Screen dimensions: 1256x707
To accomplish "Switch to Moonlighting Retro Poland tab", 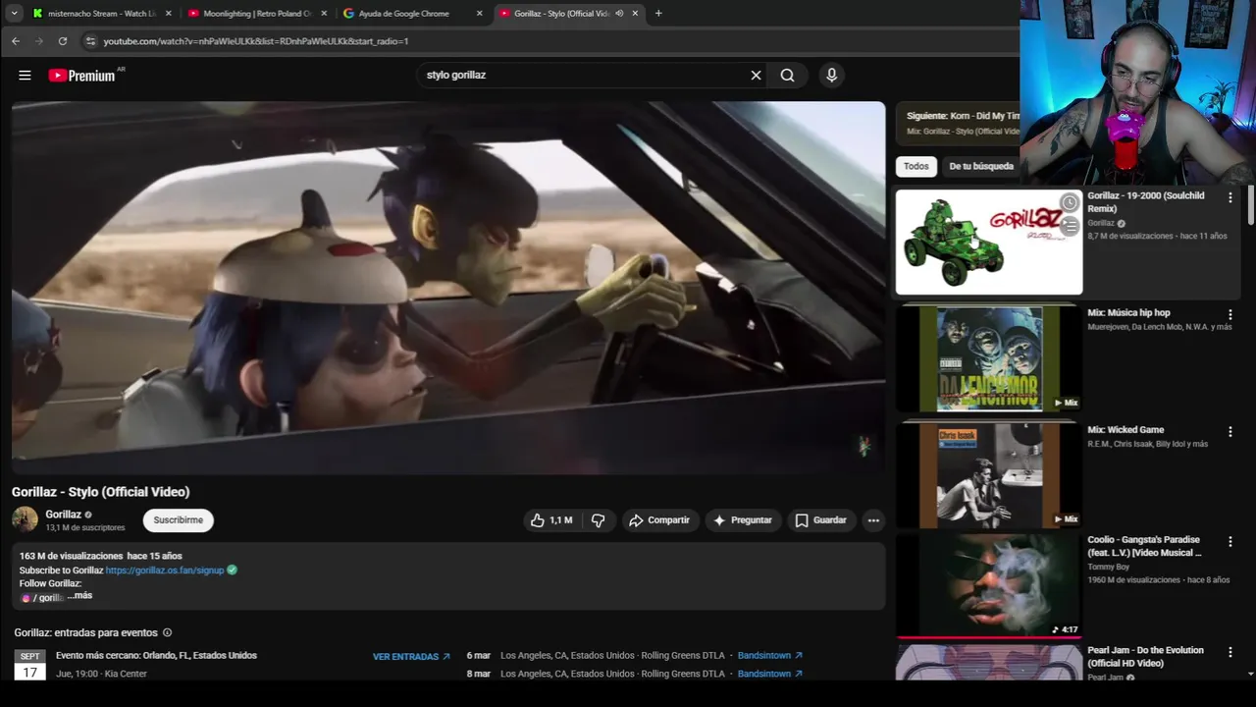I will [x=257, y=14].
